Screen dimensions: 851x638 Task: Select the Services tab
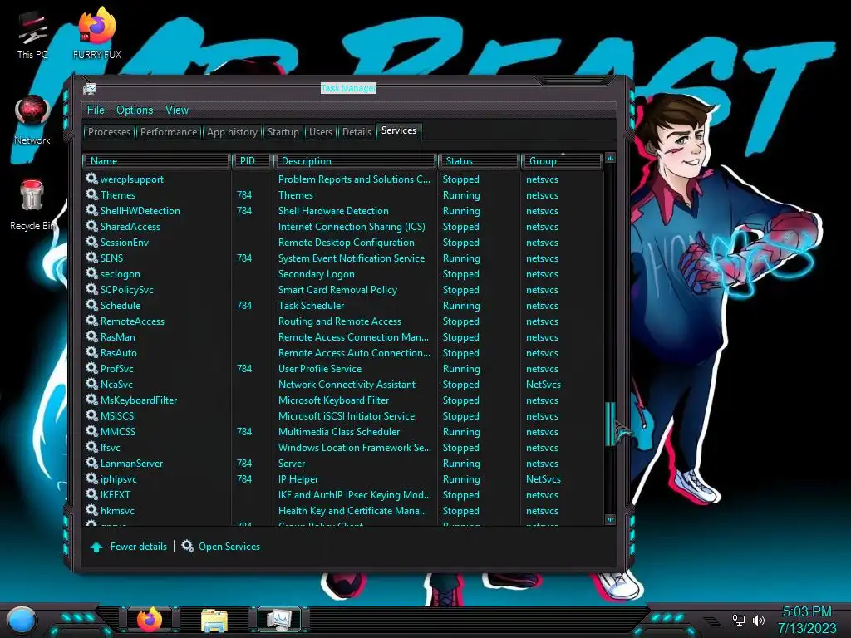(x=399, y=130)
